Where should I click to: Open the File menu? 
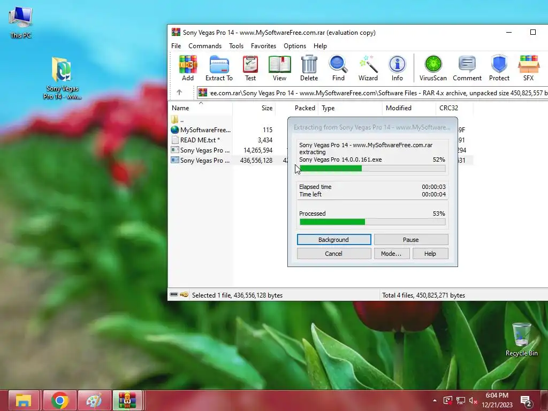point(176,46)
